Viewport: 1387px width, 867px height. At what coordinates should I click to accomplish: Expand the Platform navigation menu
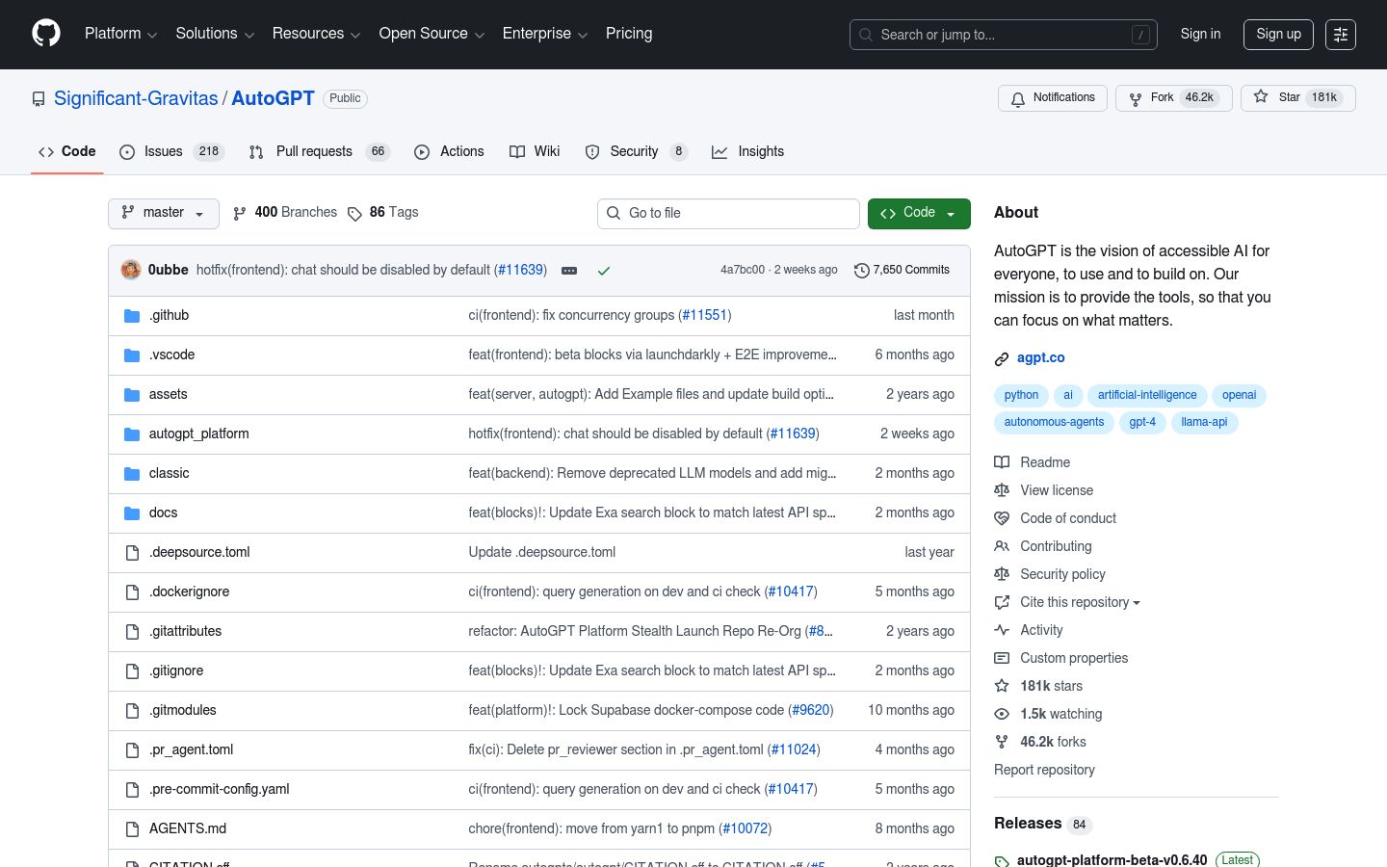coord(120,34)
